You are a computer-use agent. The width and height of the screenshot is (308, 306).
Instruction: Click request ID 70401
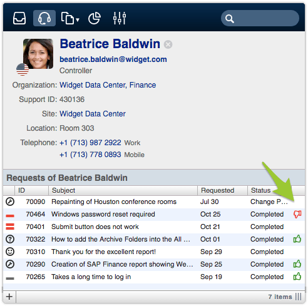pos(35,227)
